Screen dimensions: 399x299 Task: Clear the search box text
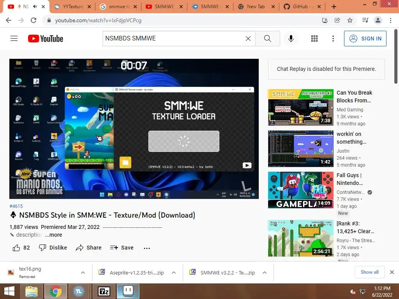click(248, 39)
